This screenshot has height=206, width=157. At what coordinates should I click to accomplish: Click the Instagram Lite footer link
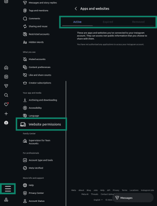[x=147, y=190]
